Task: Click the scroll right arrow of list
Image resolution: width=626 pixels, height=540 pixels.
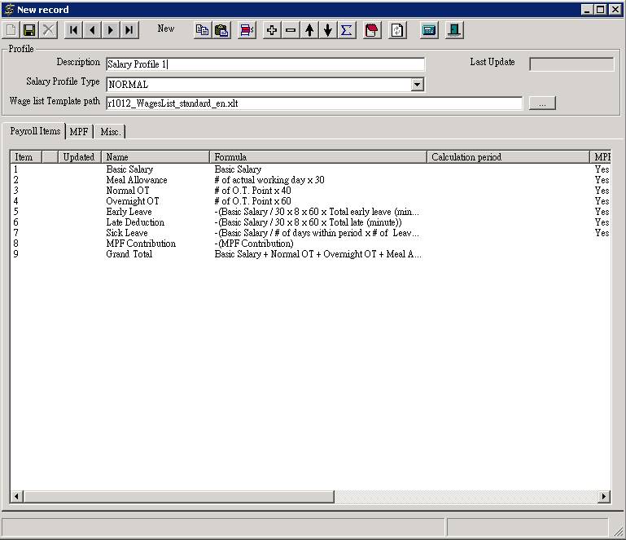Action: click(x=604, y=497)
